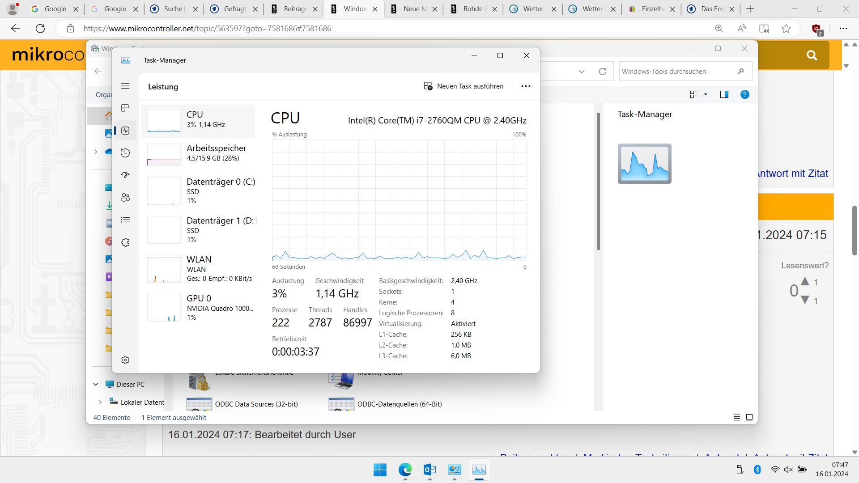Open App history icon in Task Manager sidebar
This screenshot has width=859, height=483.
(125, 153)
